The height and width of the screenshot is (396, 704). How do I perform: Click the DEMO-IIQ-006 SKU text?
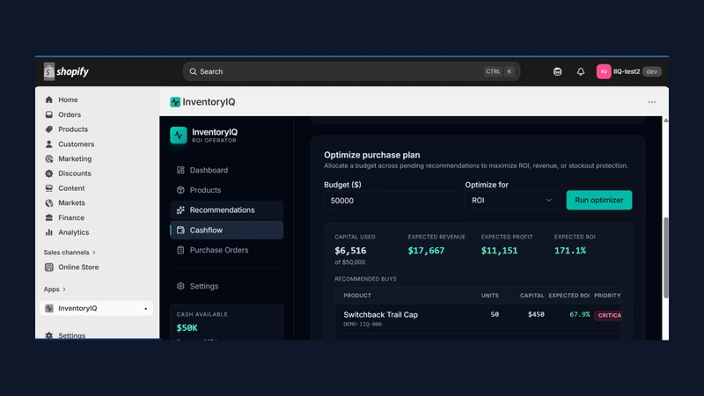pyautogui.click(x=363, y=324)
